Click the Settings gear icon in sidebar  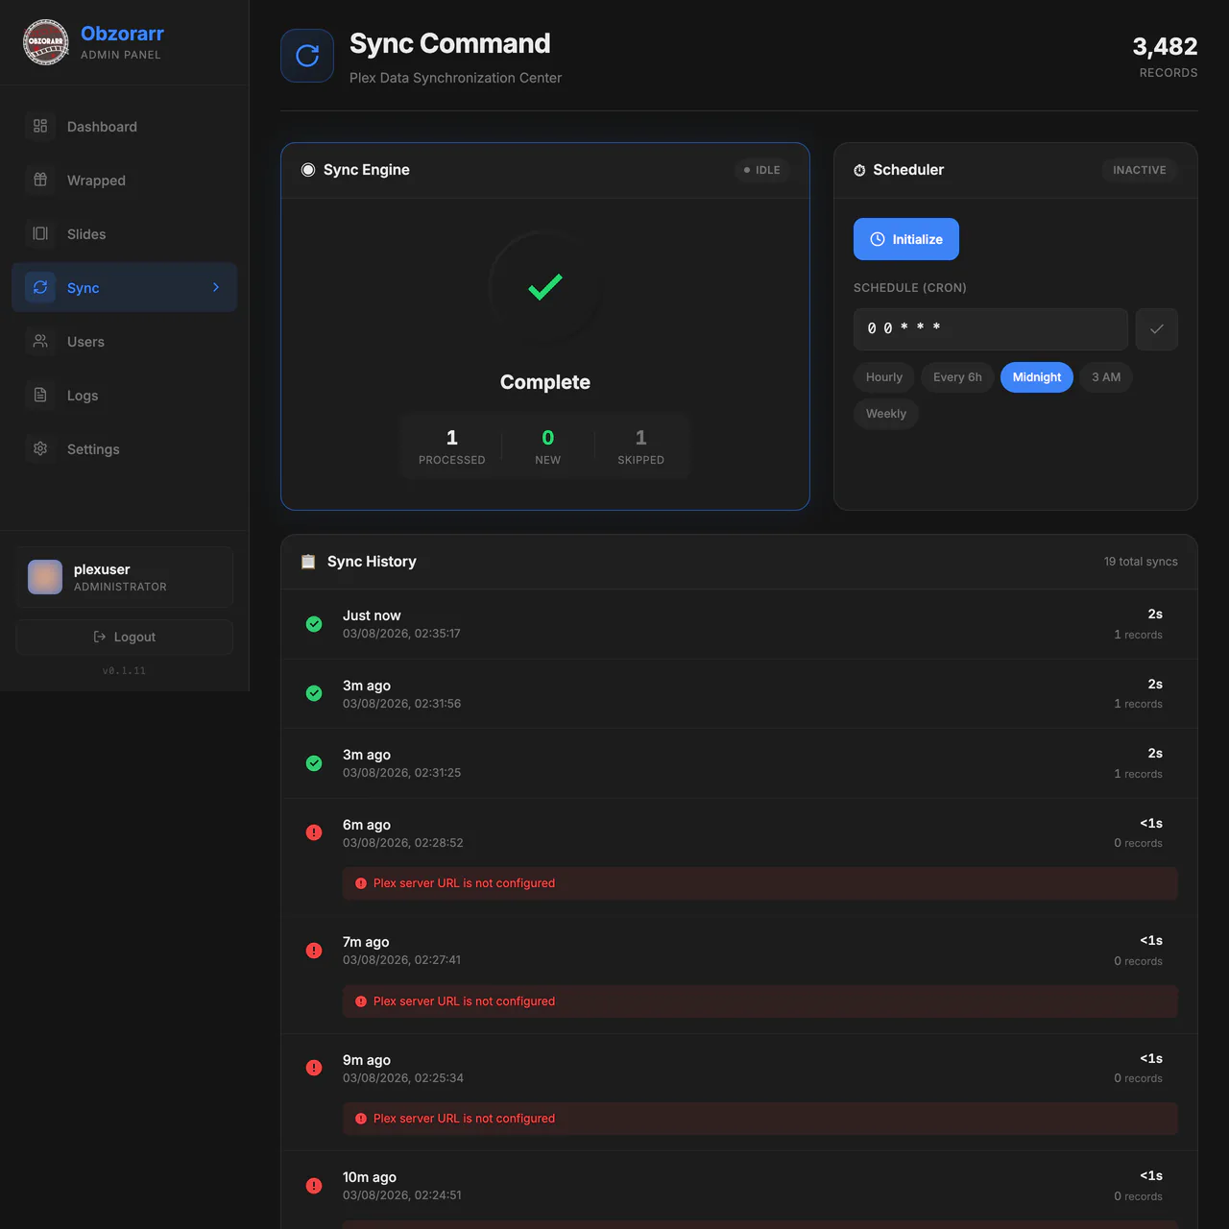40,448
